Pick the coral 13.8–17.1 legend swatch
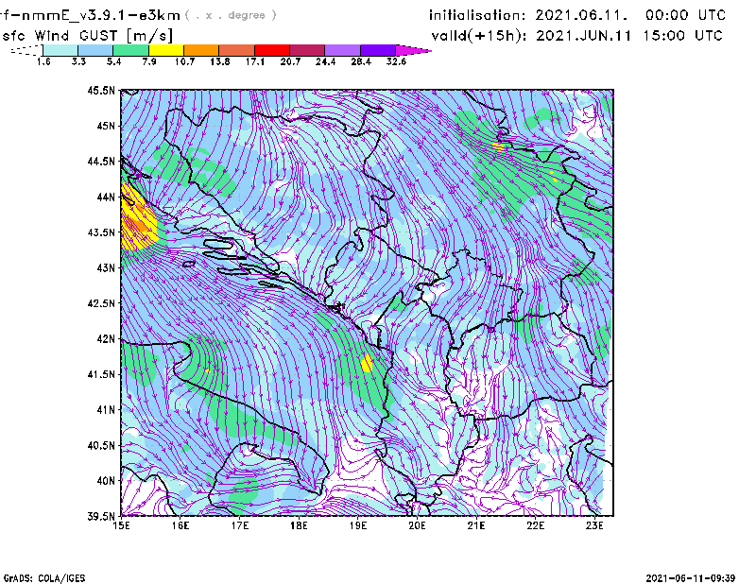 pos(237,50)
